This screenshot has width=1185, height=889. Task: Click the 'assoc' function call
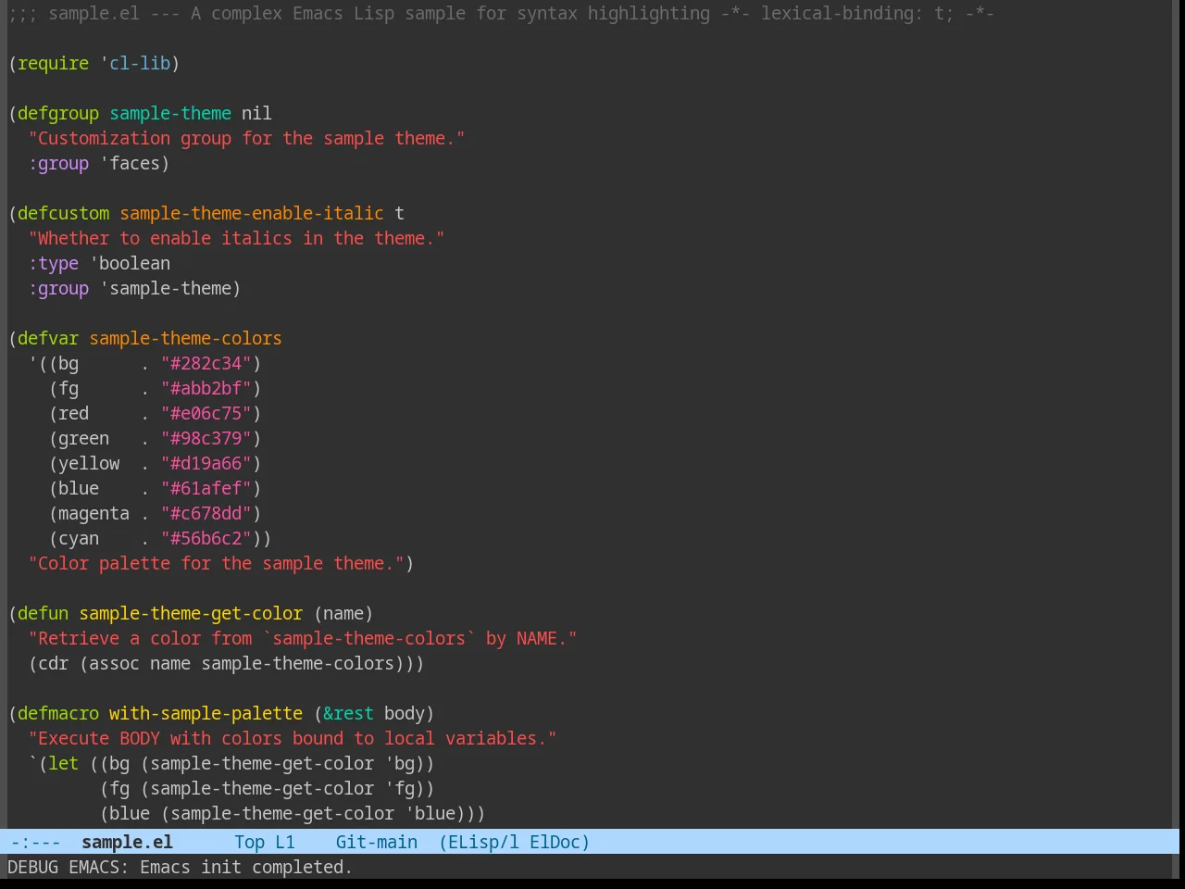click(x=114, y=663)
